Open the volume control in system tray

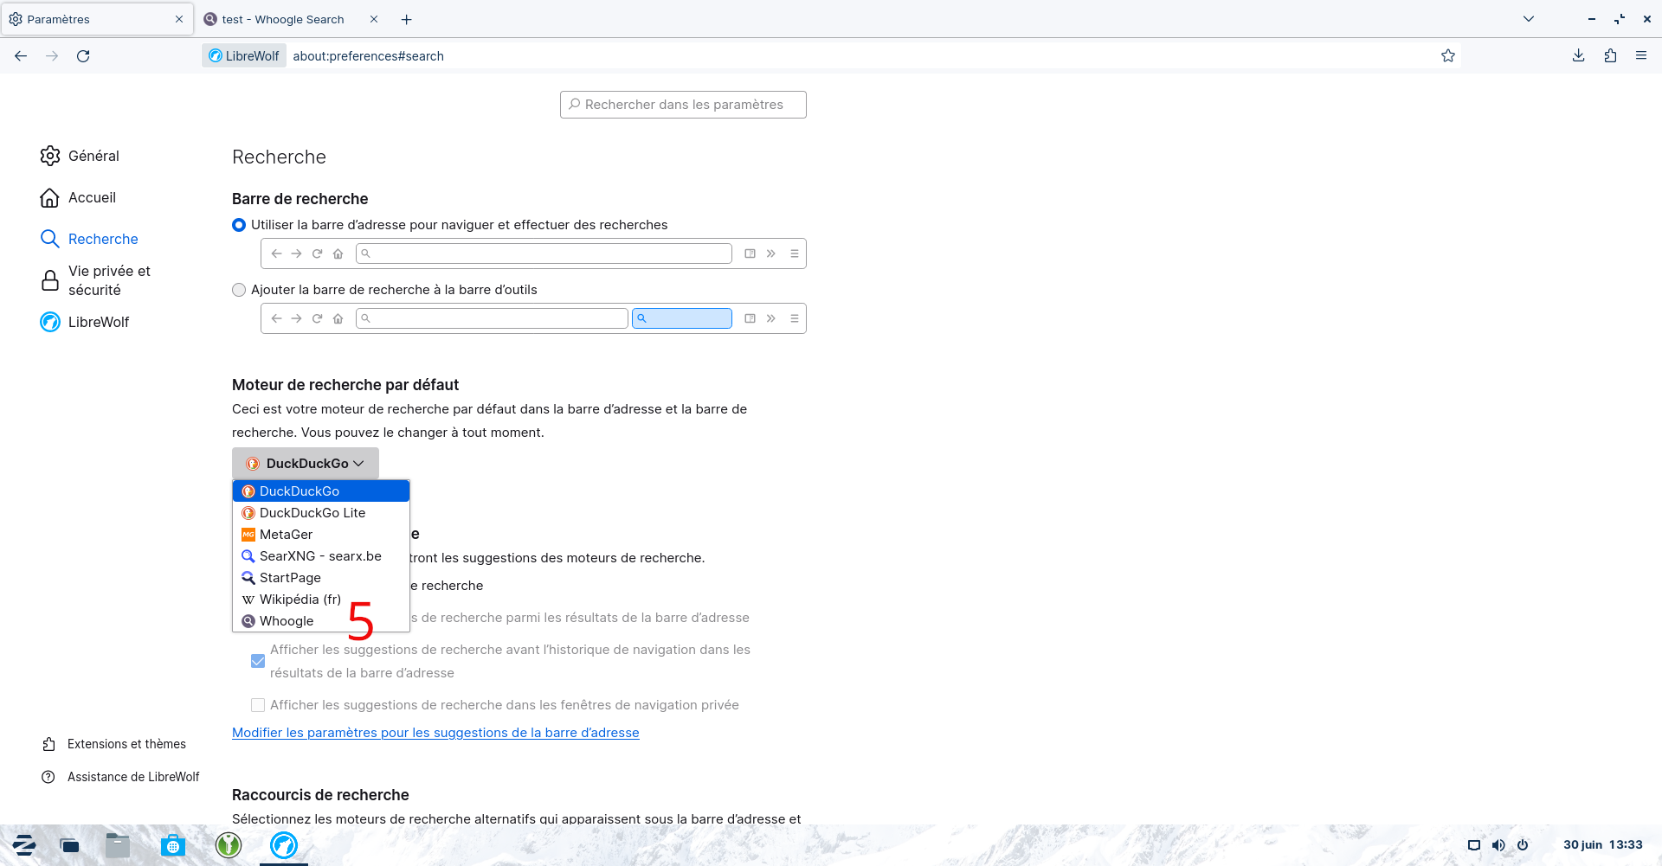pos(1498,845)
